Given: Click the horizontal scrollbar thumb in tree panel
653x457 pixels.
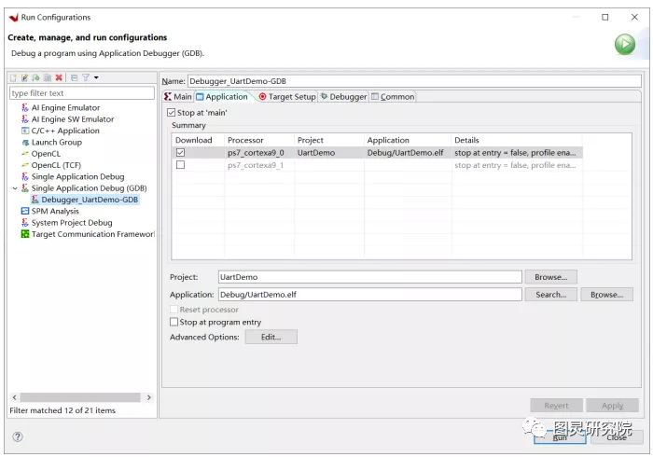Looking at the screenshot, I should 80,397.
